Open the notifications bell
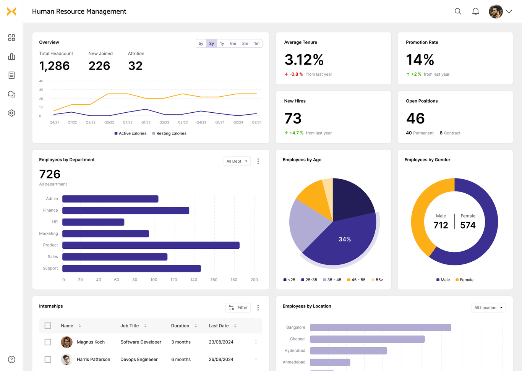This screenshot has height=371, width=522. [x=475, y=11]
